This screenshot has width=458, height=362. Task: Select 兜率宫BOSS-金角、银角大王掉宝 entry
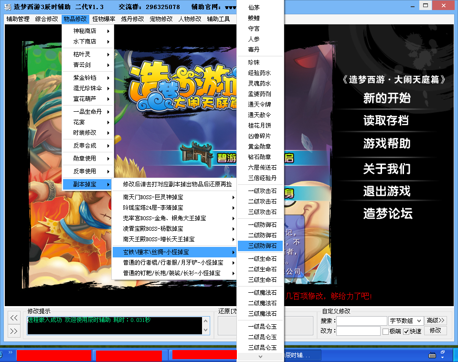click(174, 218)
